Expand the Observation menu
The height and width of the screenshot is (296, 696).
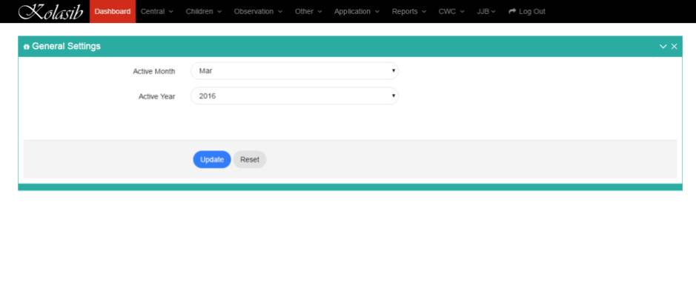258,12
